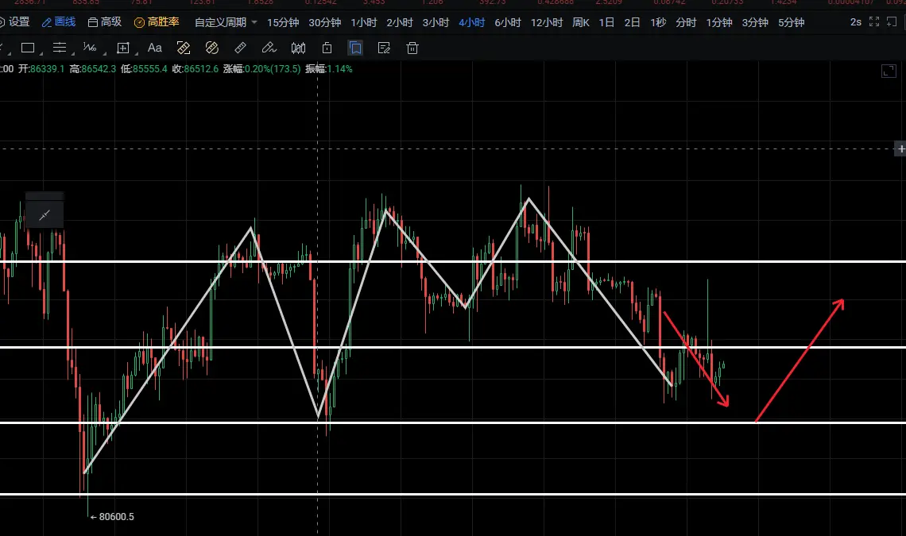
Task: Open 设置 settings
Action: tap(14, 22)
